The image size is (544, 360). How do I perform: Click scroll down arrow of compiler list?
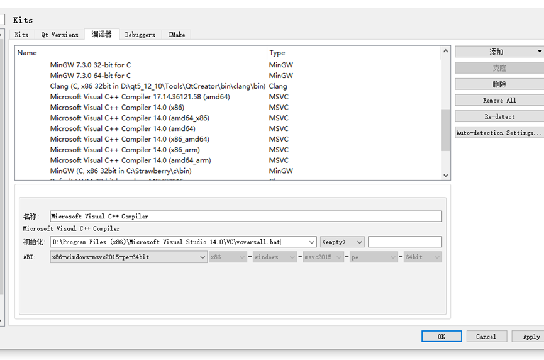[445, 176]
